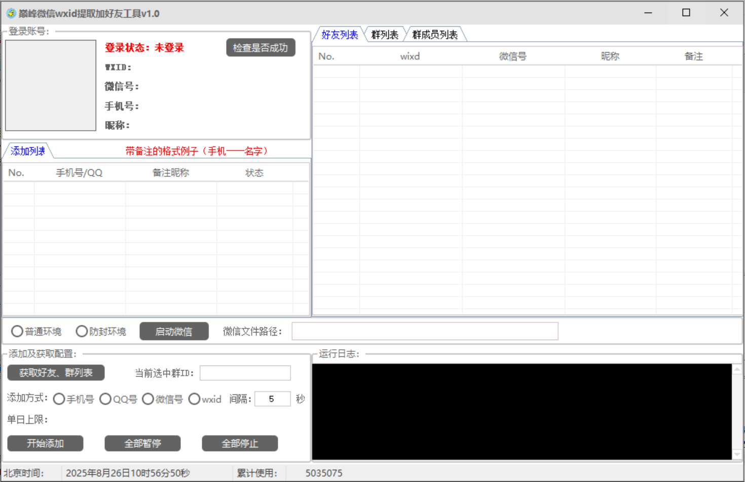Click the 间隔 seconds input box
The height and width of the screenshot is (482, 745).
[272, 399]
